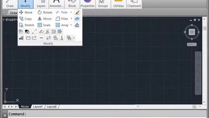
Task: Click the Copy Nested Objects icon
Action: point(56,38)
